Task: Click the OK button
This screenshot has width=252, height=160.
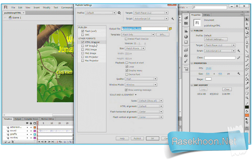Action: tap(152, 139)
